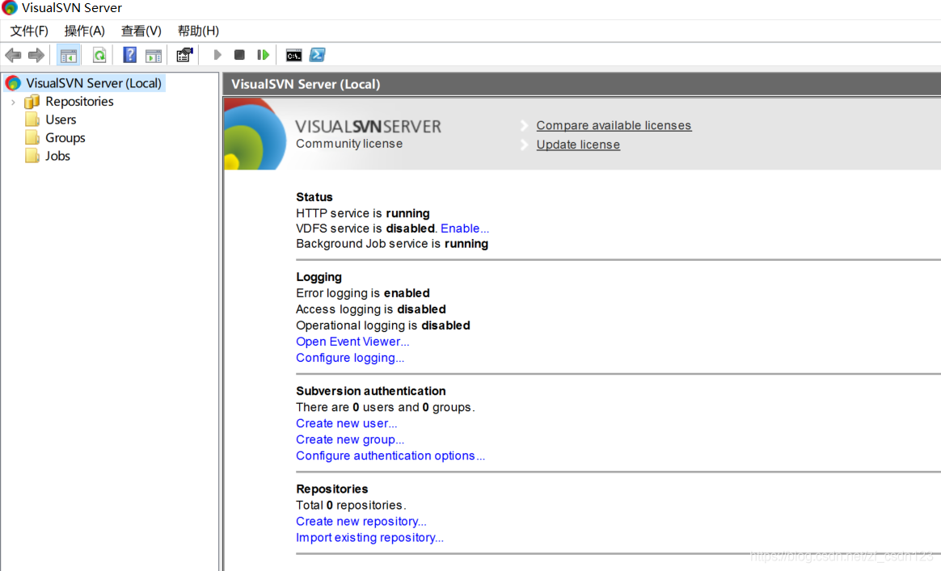Click the Forward arrow toolbar icon
This screenshot has height=571, width=941.
click(36, 55)
